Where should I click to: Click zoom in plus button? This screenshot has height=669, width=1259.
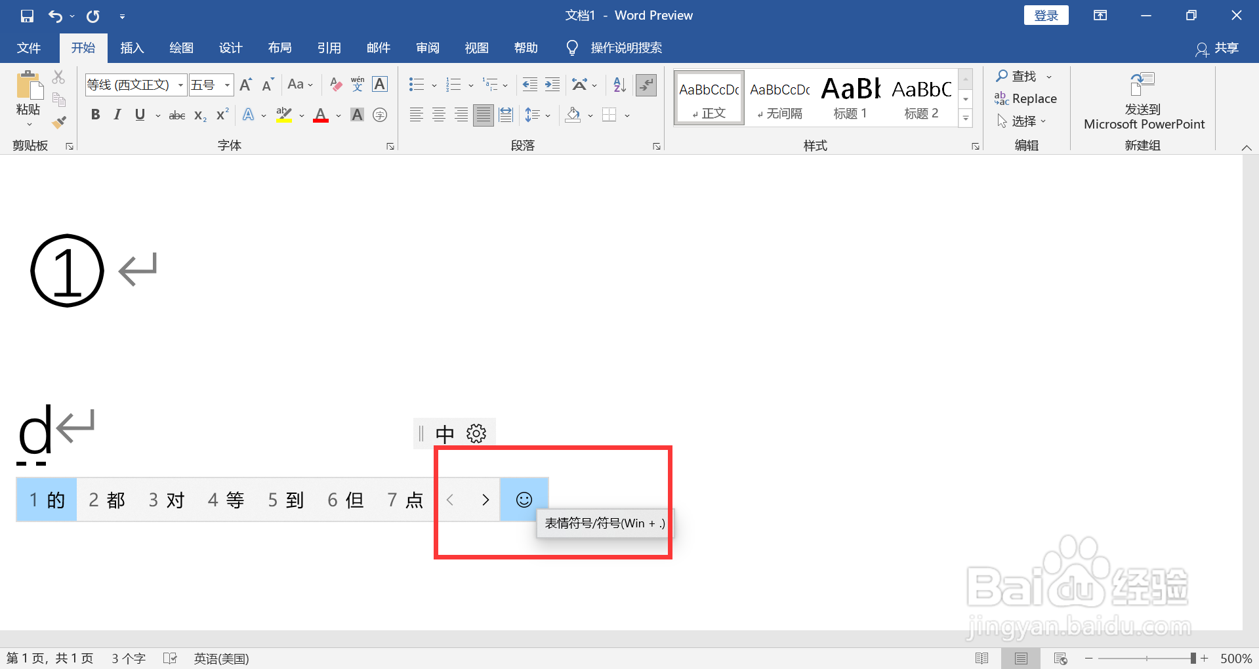[x=1205, y=658]
